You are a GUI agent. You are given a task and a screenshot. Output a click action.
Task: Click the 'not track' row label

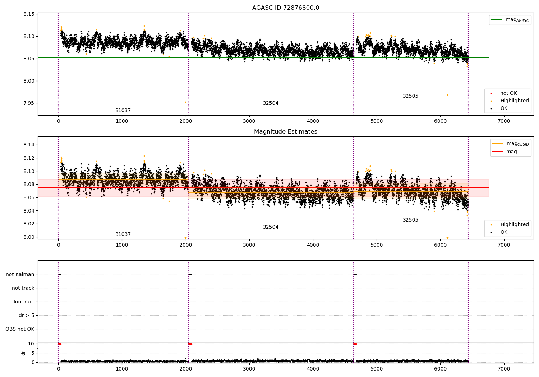(x=23, y=288)
